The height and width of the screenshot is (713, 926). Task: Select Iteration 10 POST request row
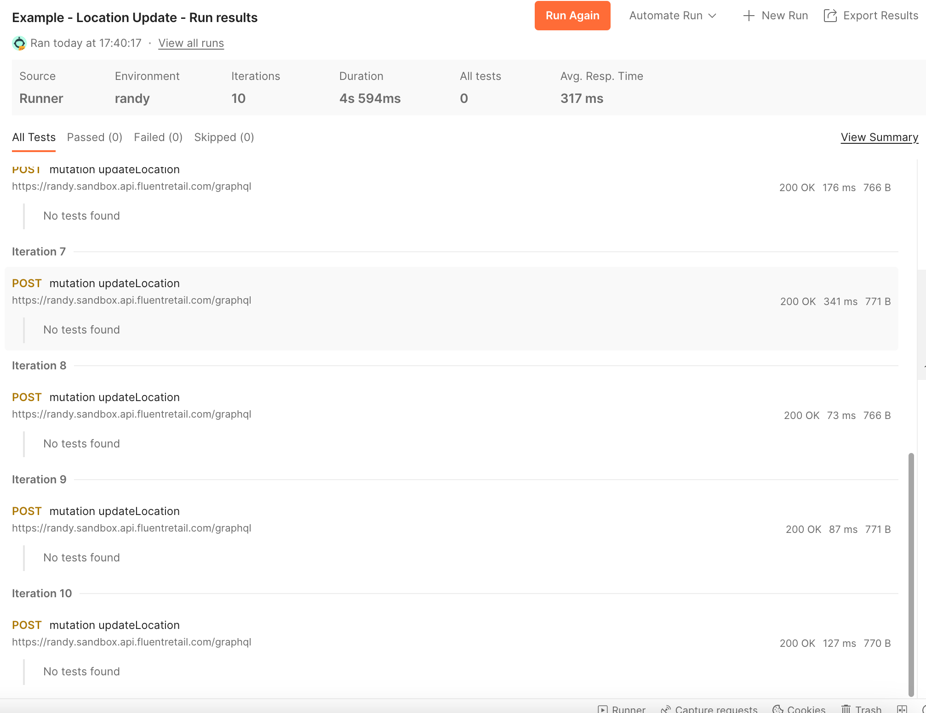114,625
